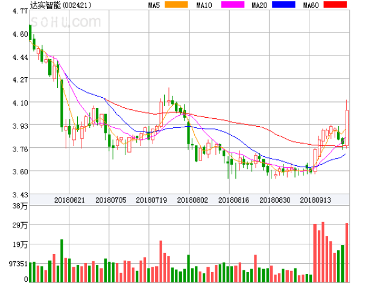Click the 20180830 date label

click(275, 200)
